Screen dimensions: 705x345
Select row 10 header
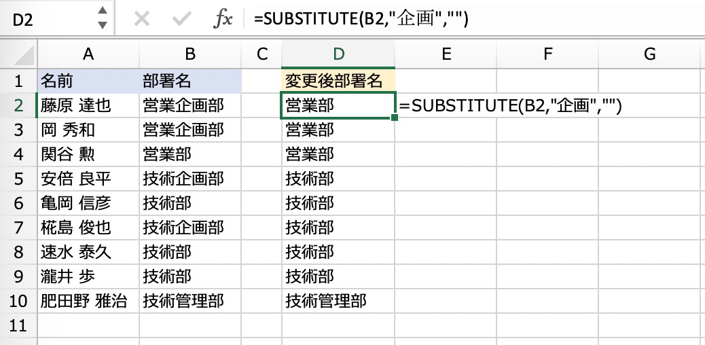(18, 300)
